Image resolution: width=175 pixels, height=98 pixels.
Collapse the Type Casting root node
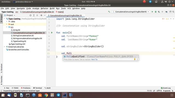tap(4, 19)
